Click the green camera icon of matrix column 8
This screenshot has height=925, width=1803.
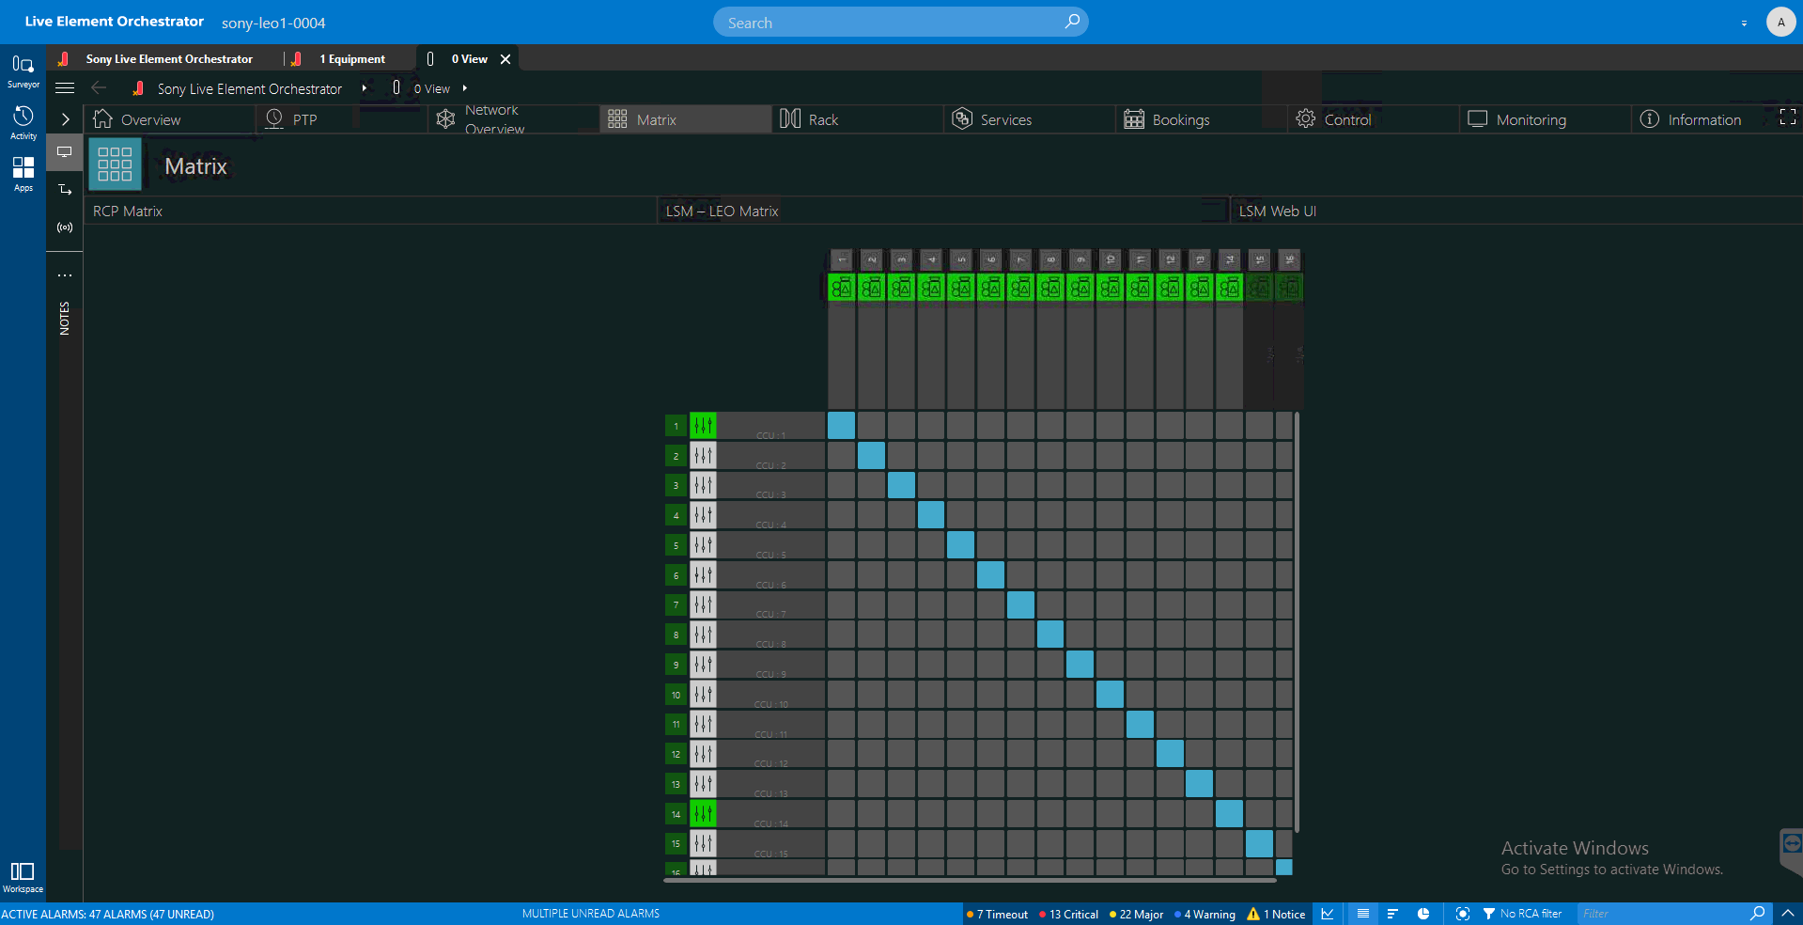1050,288
